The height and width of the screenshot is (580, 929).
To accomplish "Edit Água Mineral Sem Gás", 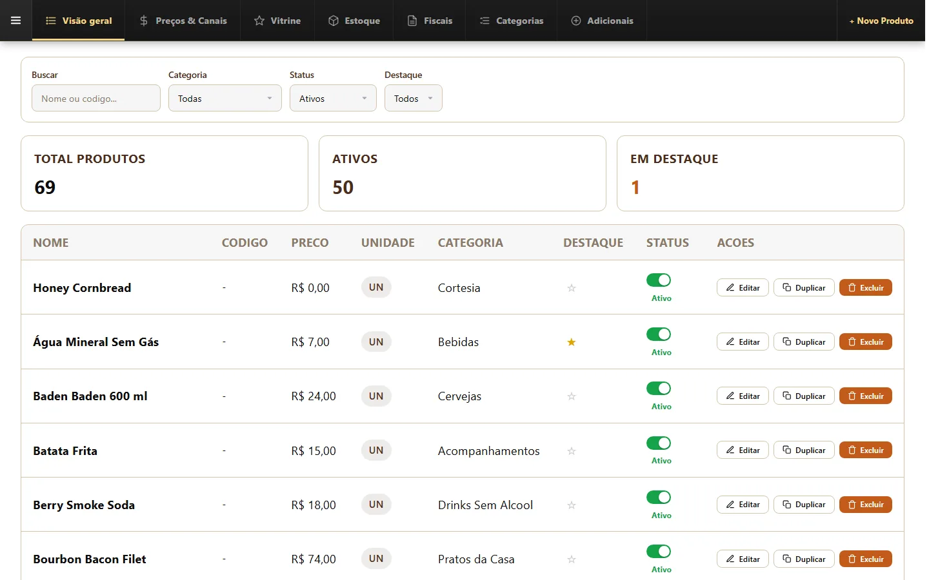I will [x=743, y=342].
